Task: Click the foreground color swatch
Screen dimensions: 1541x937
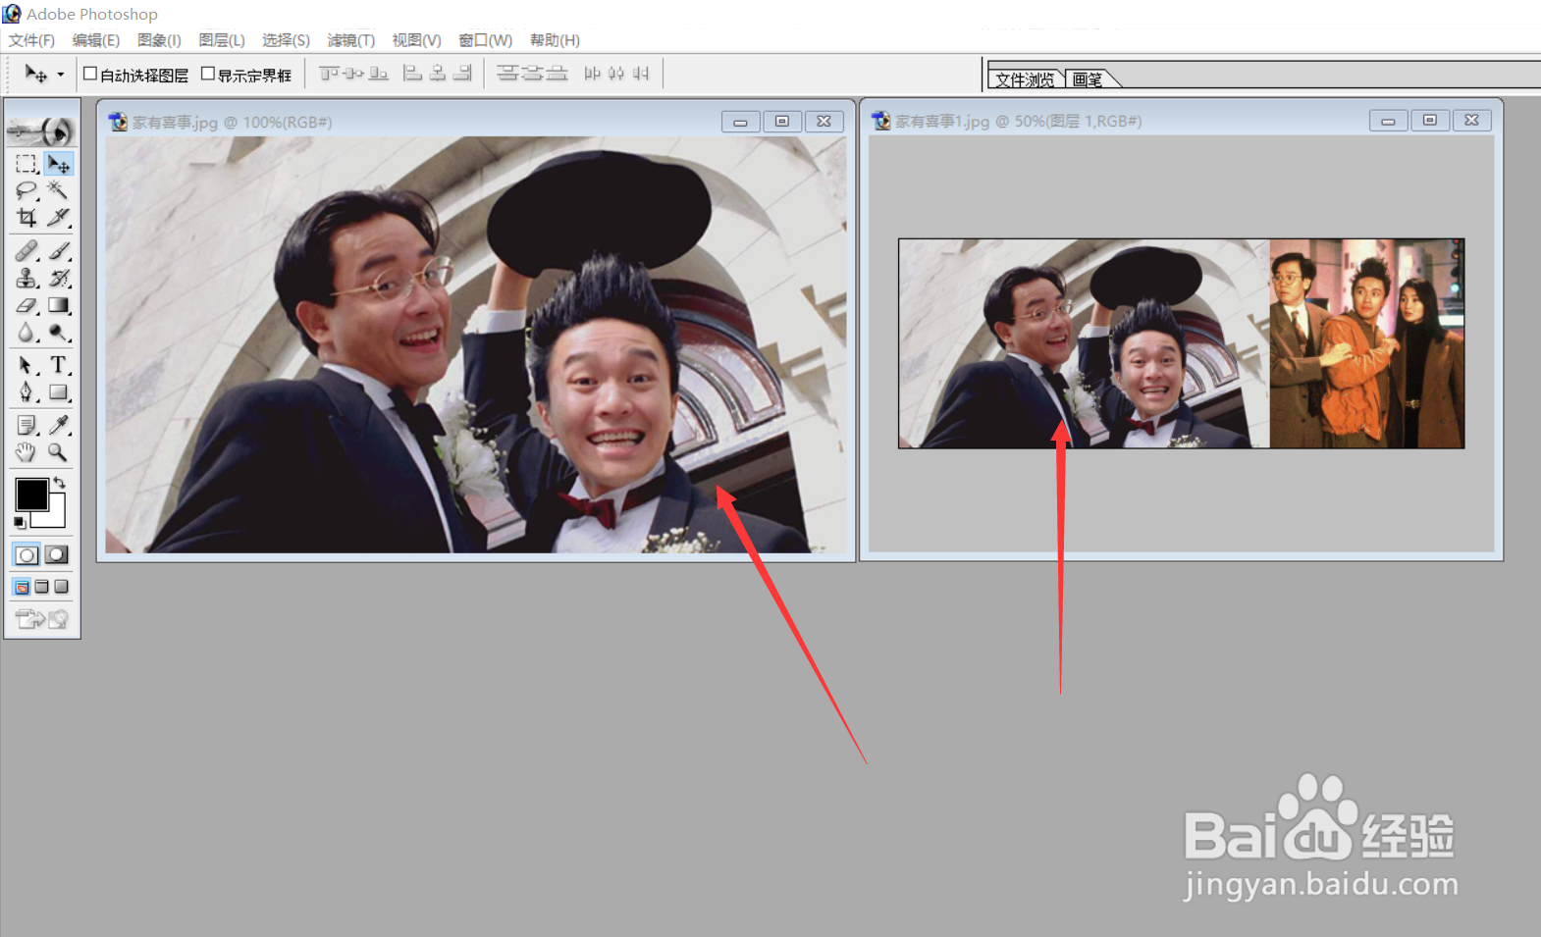Action: tap(31, 495)
